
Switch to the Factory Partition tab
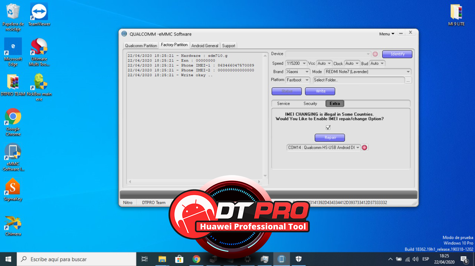tap(174, 45)
